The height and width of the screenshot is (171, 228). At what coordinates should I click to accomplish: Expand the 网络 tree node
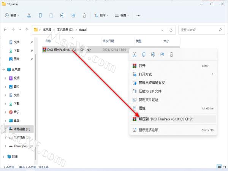[4, 157]
